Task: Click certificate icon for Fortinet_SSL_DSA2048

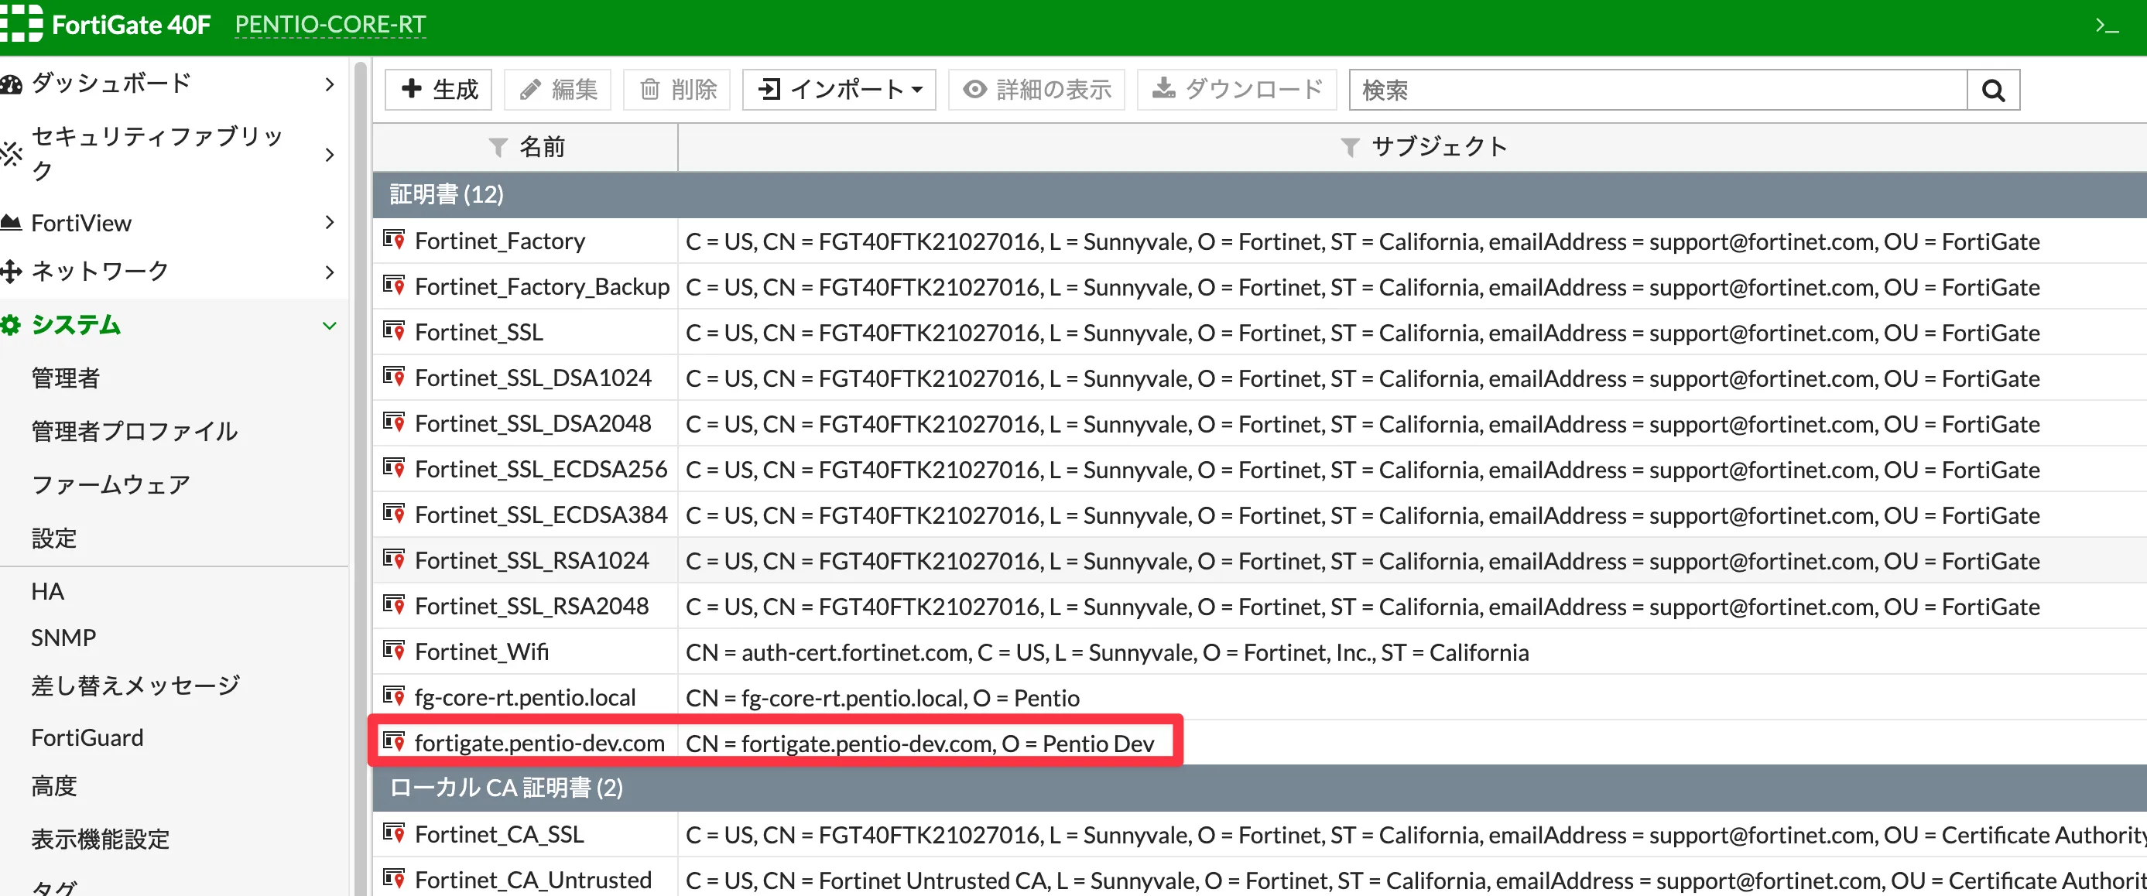Action: pyautogui.click(x=394, y=422)
